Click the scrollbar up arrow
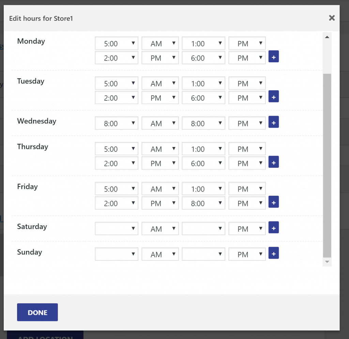 [x=327, y=37]
